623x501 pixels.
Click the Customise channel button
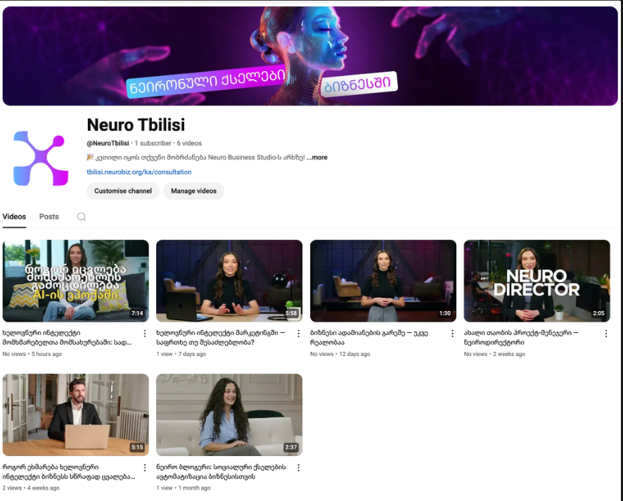(x=123, y=191)
